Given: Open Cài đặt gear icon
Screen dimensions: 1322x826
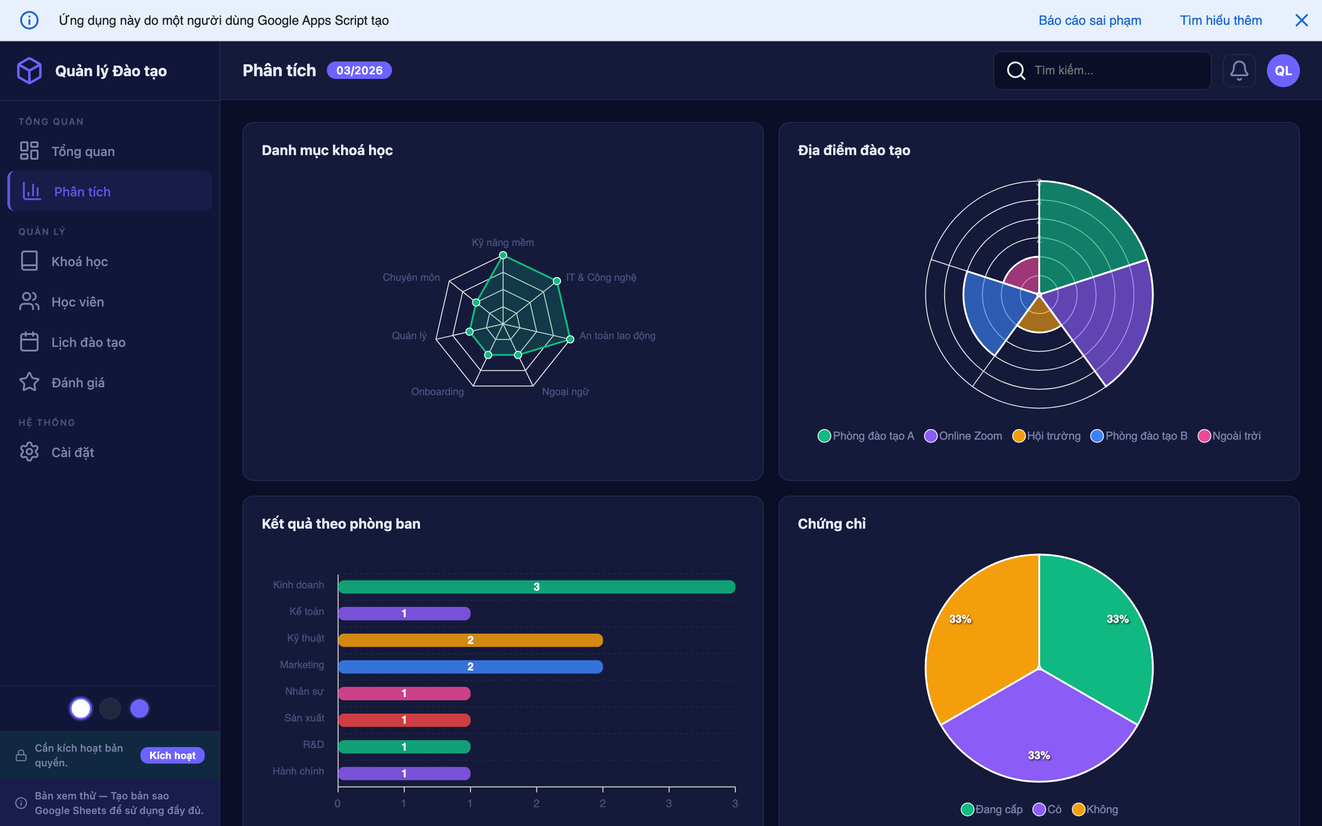Looking at the screenshot, I should coord(29,452).
